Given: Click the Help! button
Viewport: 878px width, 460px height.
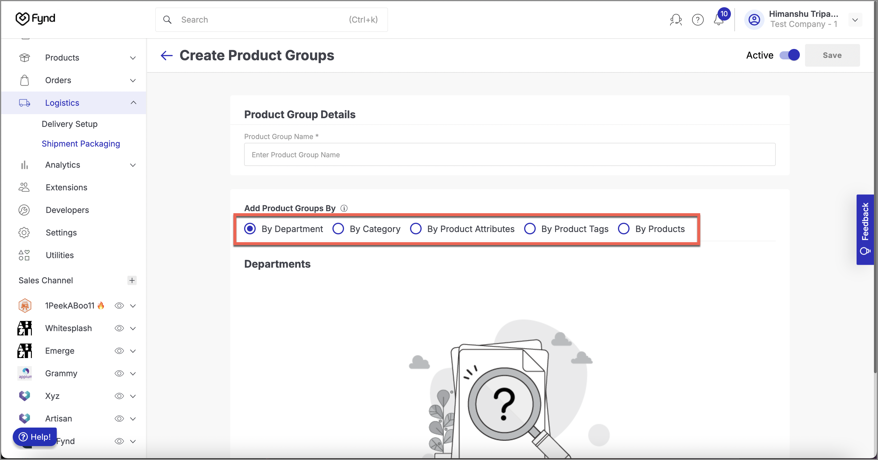Looking at the screenshot, I should pyautogui.click(x=35, y=437).
